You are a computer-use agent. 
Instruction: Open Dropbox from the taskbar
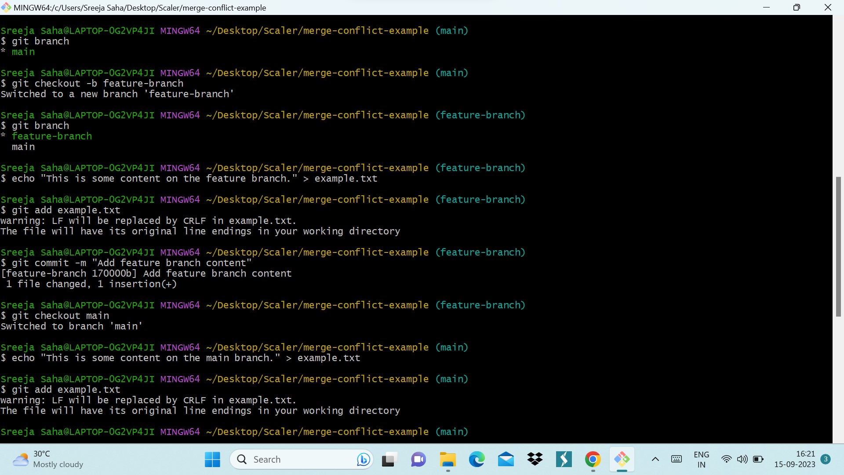[535, 460]
